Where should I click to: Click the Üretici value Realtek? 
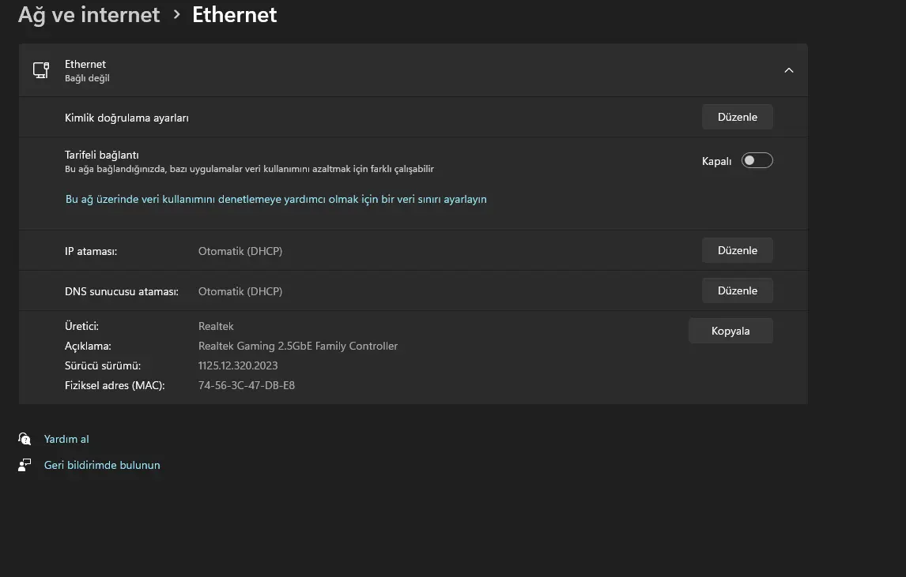click(x=216, y=327)
